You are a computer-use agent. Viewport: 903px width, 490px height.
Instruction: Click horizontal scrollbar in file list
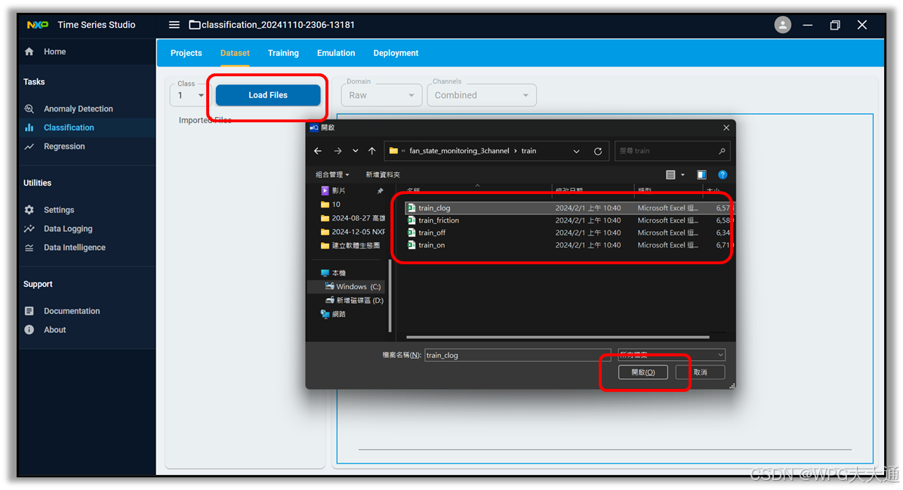click(557, 337)
